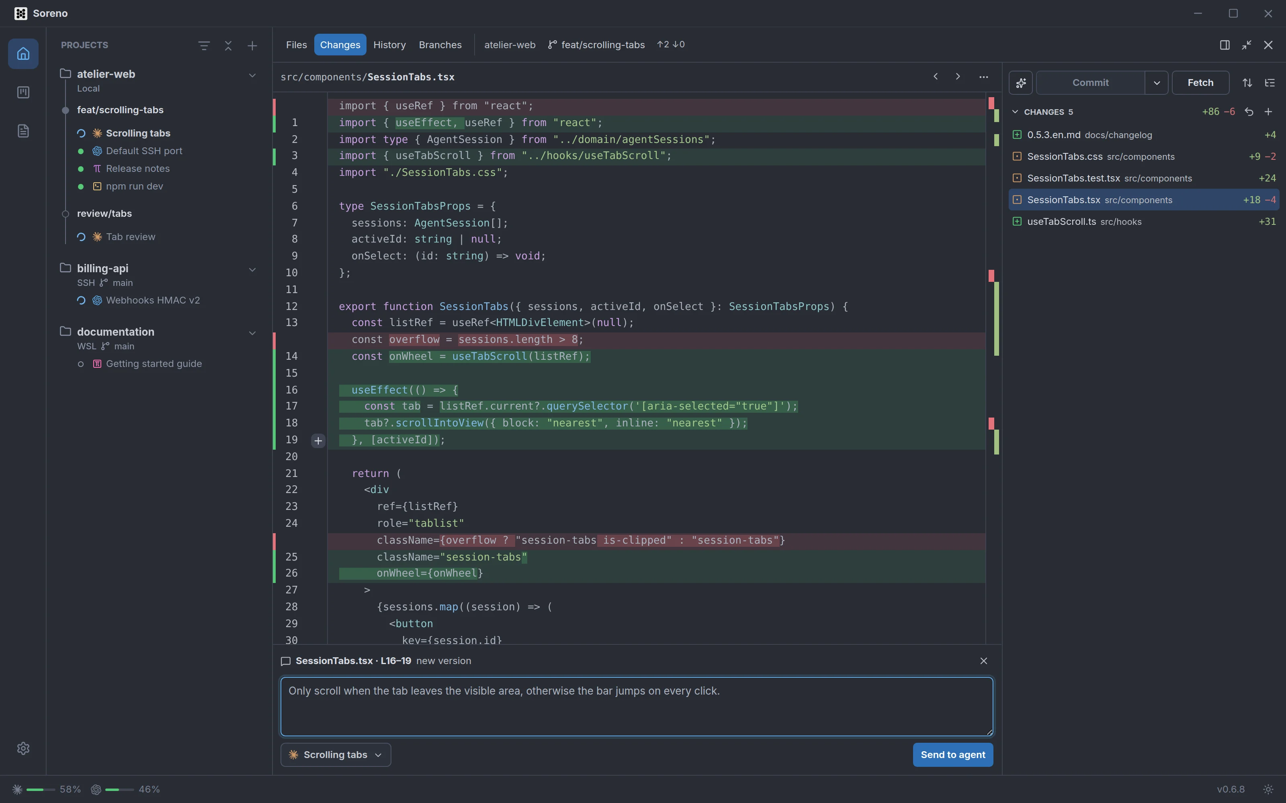Screen dimensions: 1286x803
Task: Click the push/pull sync arrows icon
Action: (x=1247, y=83)
